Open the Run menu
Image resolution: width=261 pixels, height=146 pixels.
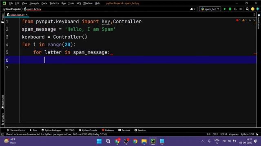point(64,3)
